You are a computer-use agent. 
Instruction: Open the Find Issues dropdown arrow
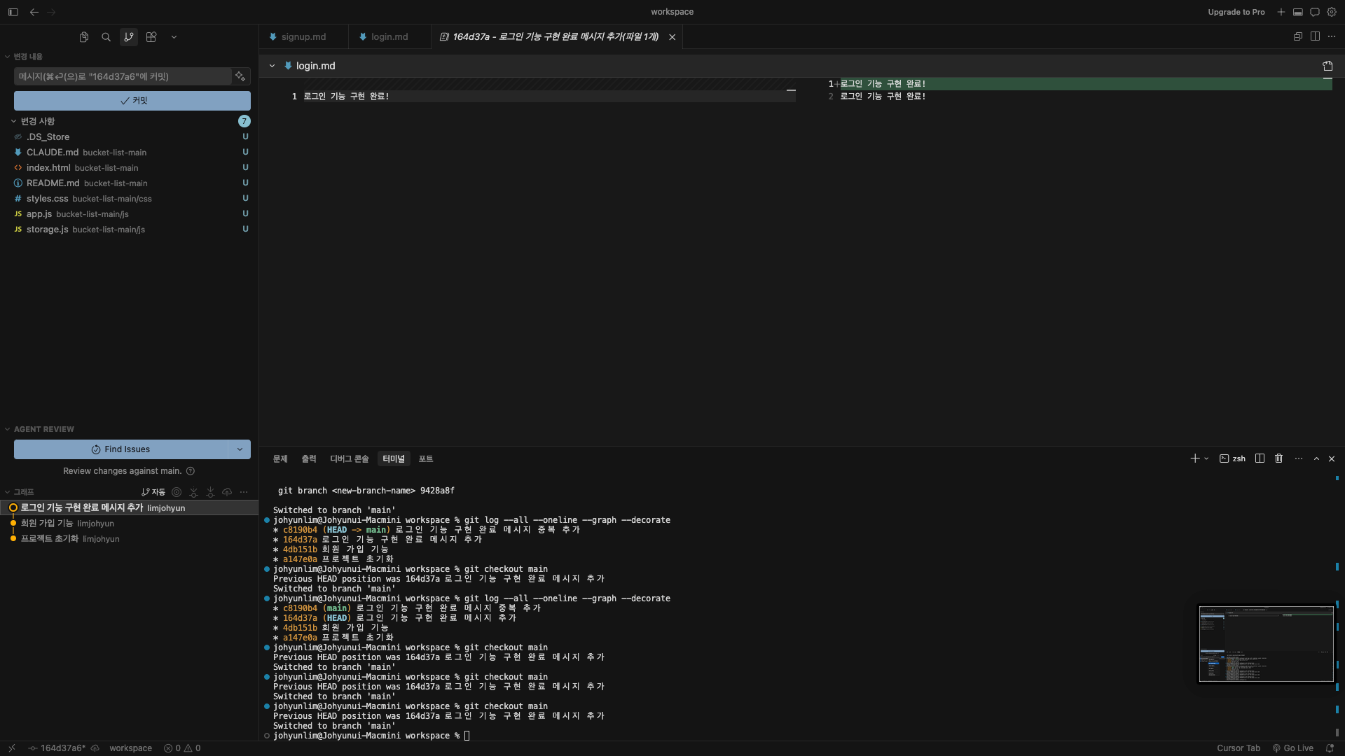tap(240, 449)
